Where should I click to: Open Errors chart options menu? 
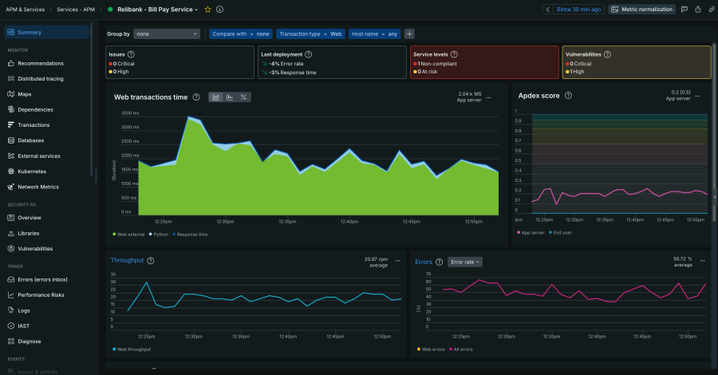[702, 261]
